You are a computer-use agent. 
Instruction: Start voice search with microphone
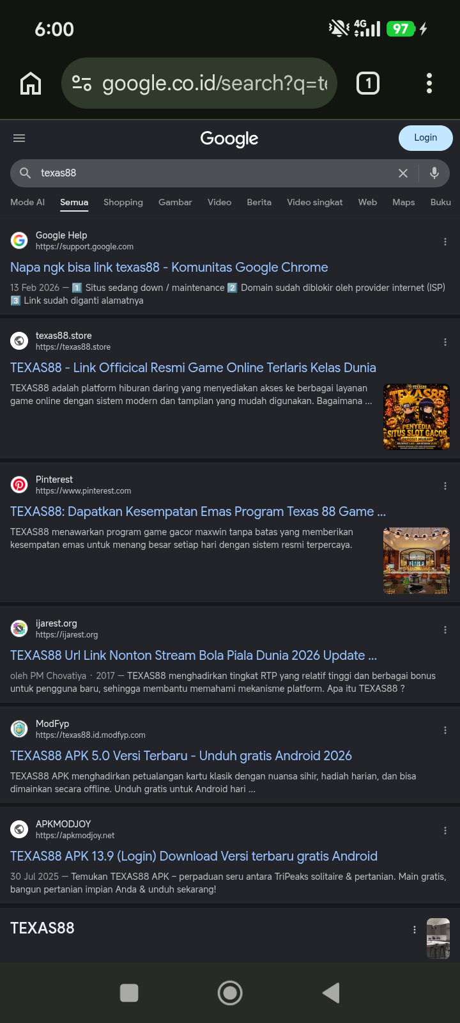click(434, 173)
